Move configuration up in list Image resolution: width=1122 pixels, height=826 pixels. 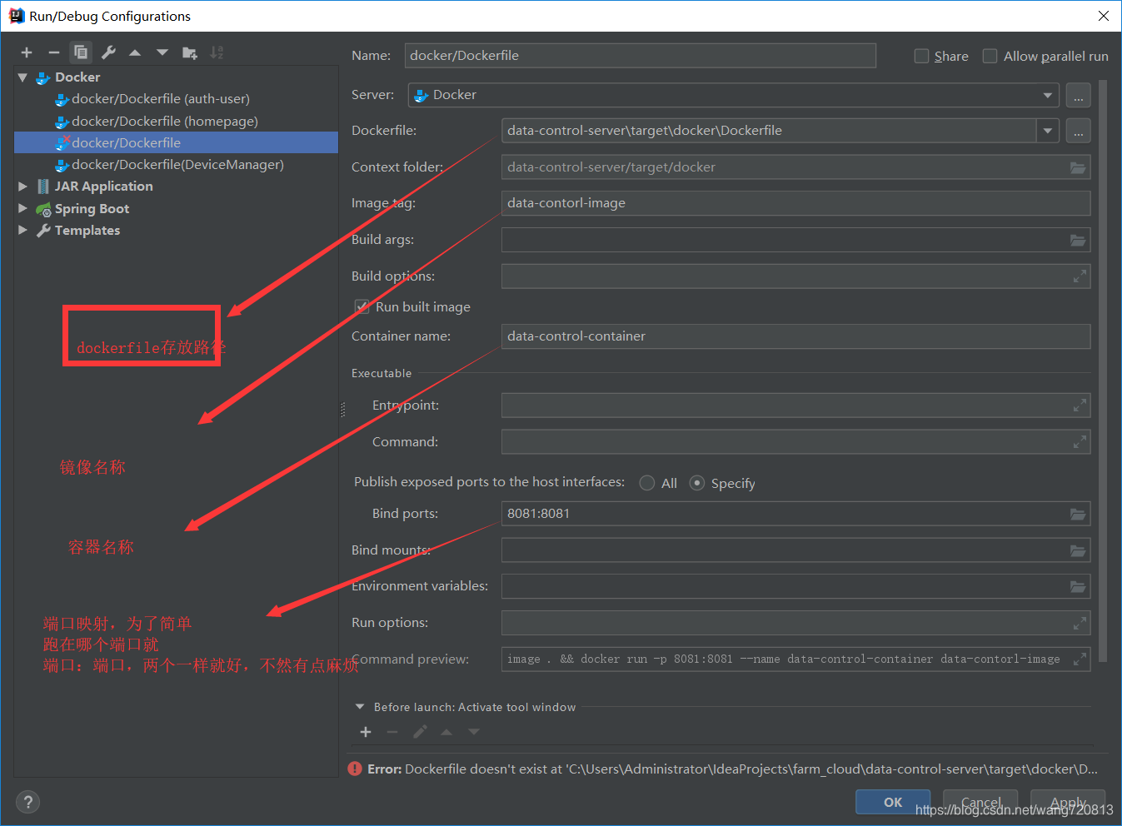click(x=135, y=52)
